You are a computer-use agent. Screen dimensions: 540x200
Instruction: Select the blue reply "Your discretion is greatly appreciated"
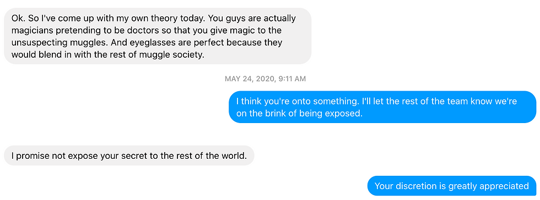452,186
